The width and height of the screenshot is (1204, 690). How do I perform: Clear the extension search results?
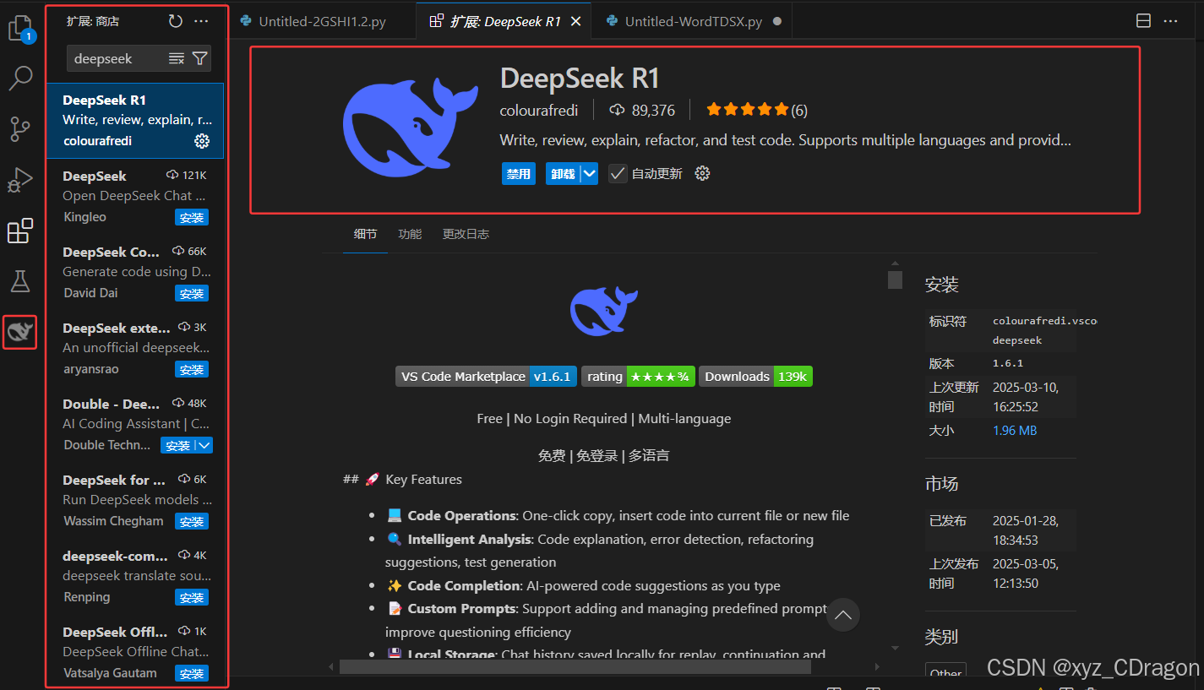[177, 58]
